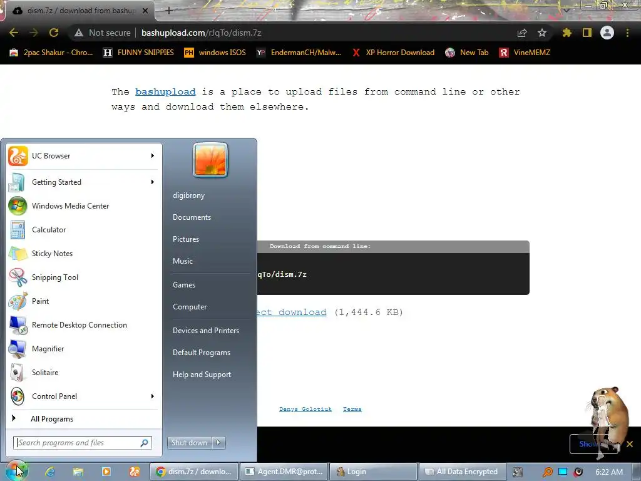Bookmark this page star
Viewport: 641px width, 481px height.
click(542, 33)
